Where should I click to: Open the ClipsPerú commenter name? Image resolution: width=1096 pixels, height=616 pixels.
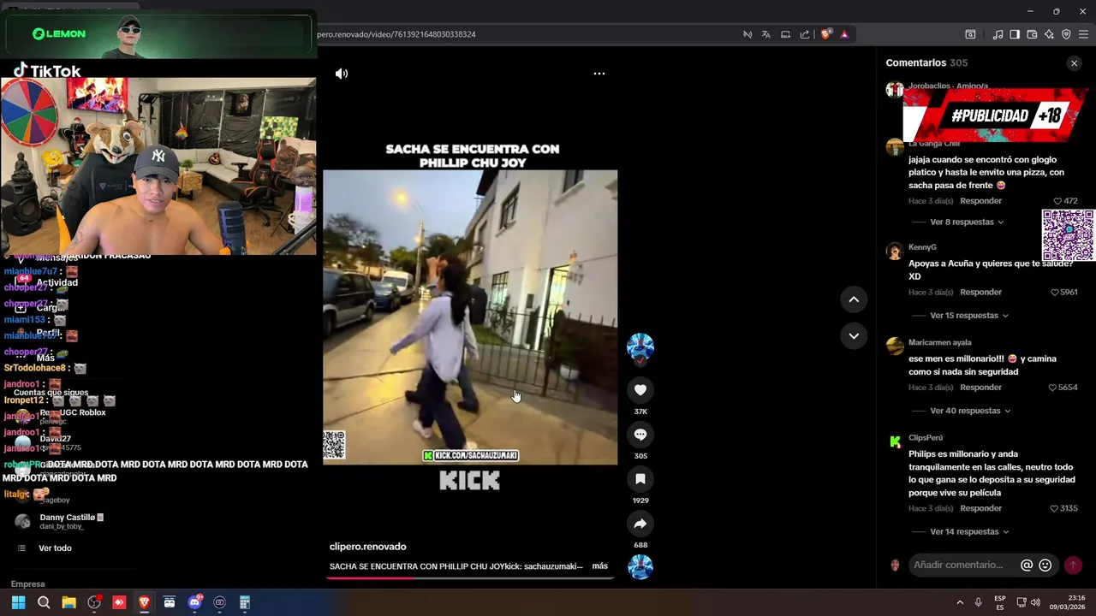926,438
